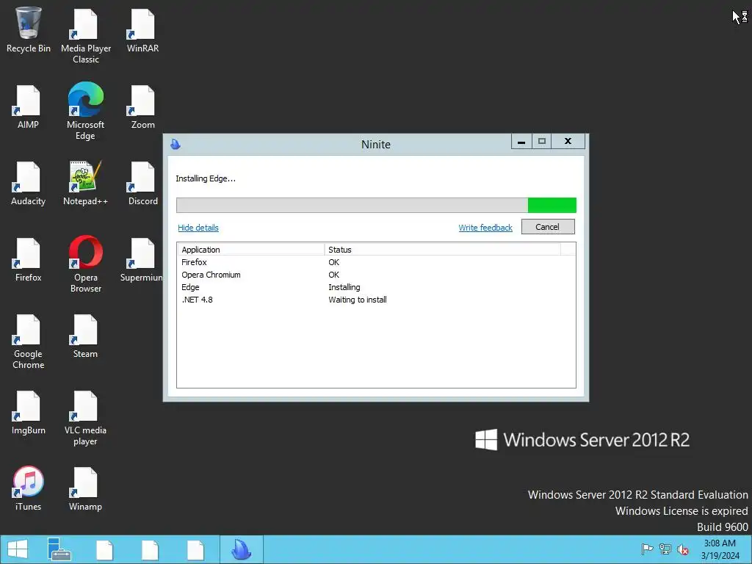Select the iTunes desktop icon
The image size is (752, 564).
(29, 488)
